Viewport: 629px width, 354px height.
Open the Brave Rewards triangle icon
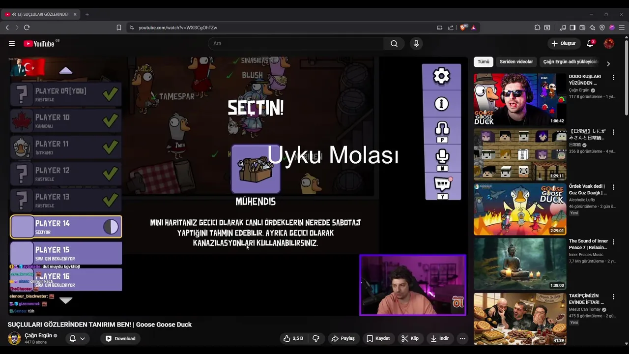(473, 28)
